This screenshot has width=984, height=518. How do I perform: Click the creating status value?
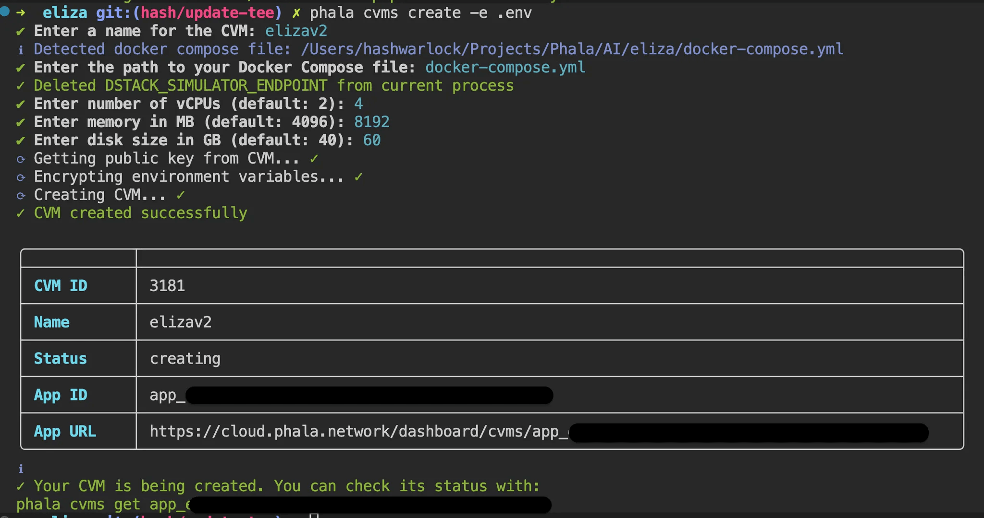click(x=185, y=359)
